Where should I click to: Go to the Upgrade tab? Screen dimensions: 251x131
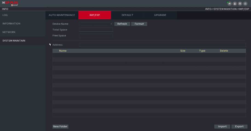160,15
